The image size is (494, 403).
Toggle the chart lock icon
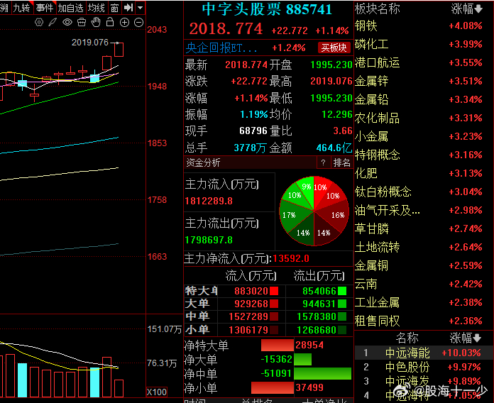click(x=110, y=22)
